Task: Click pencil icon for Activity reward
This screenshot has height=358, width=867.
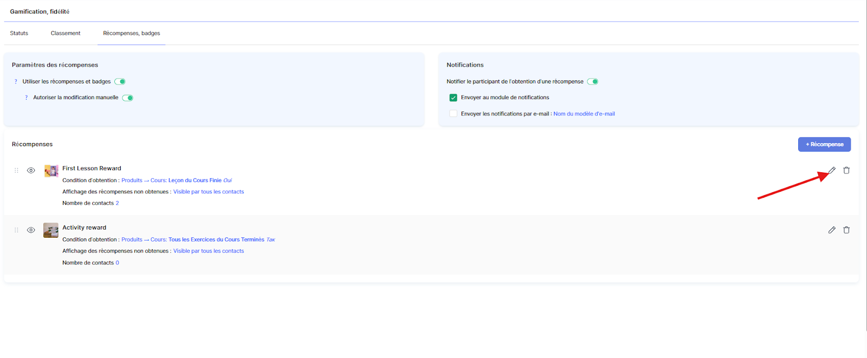Action: [832, 230]
